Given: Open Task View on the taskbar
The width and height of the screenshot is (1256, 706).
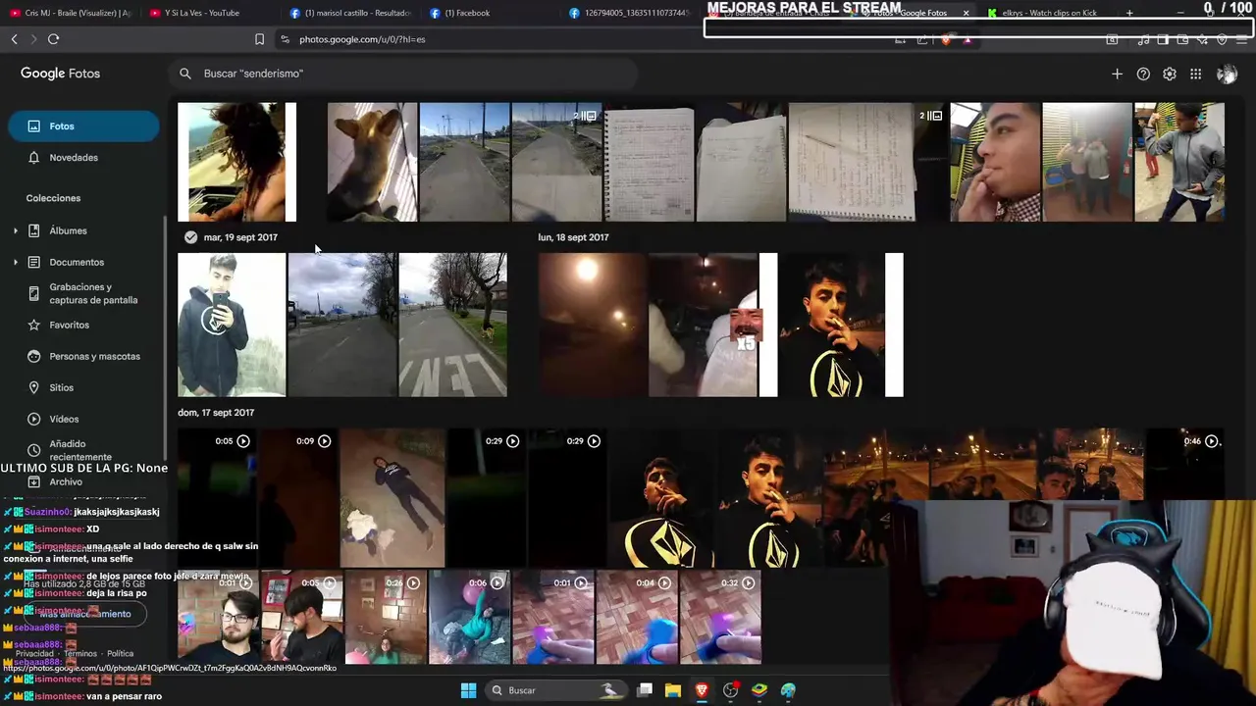Looking at the screenshot, I should 645,690.
